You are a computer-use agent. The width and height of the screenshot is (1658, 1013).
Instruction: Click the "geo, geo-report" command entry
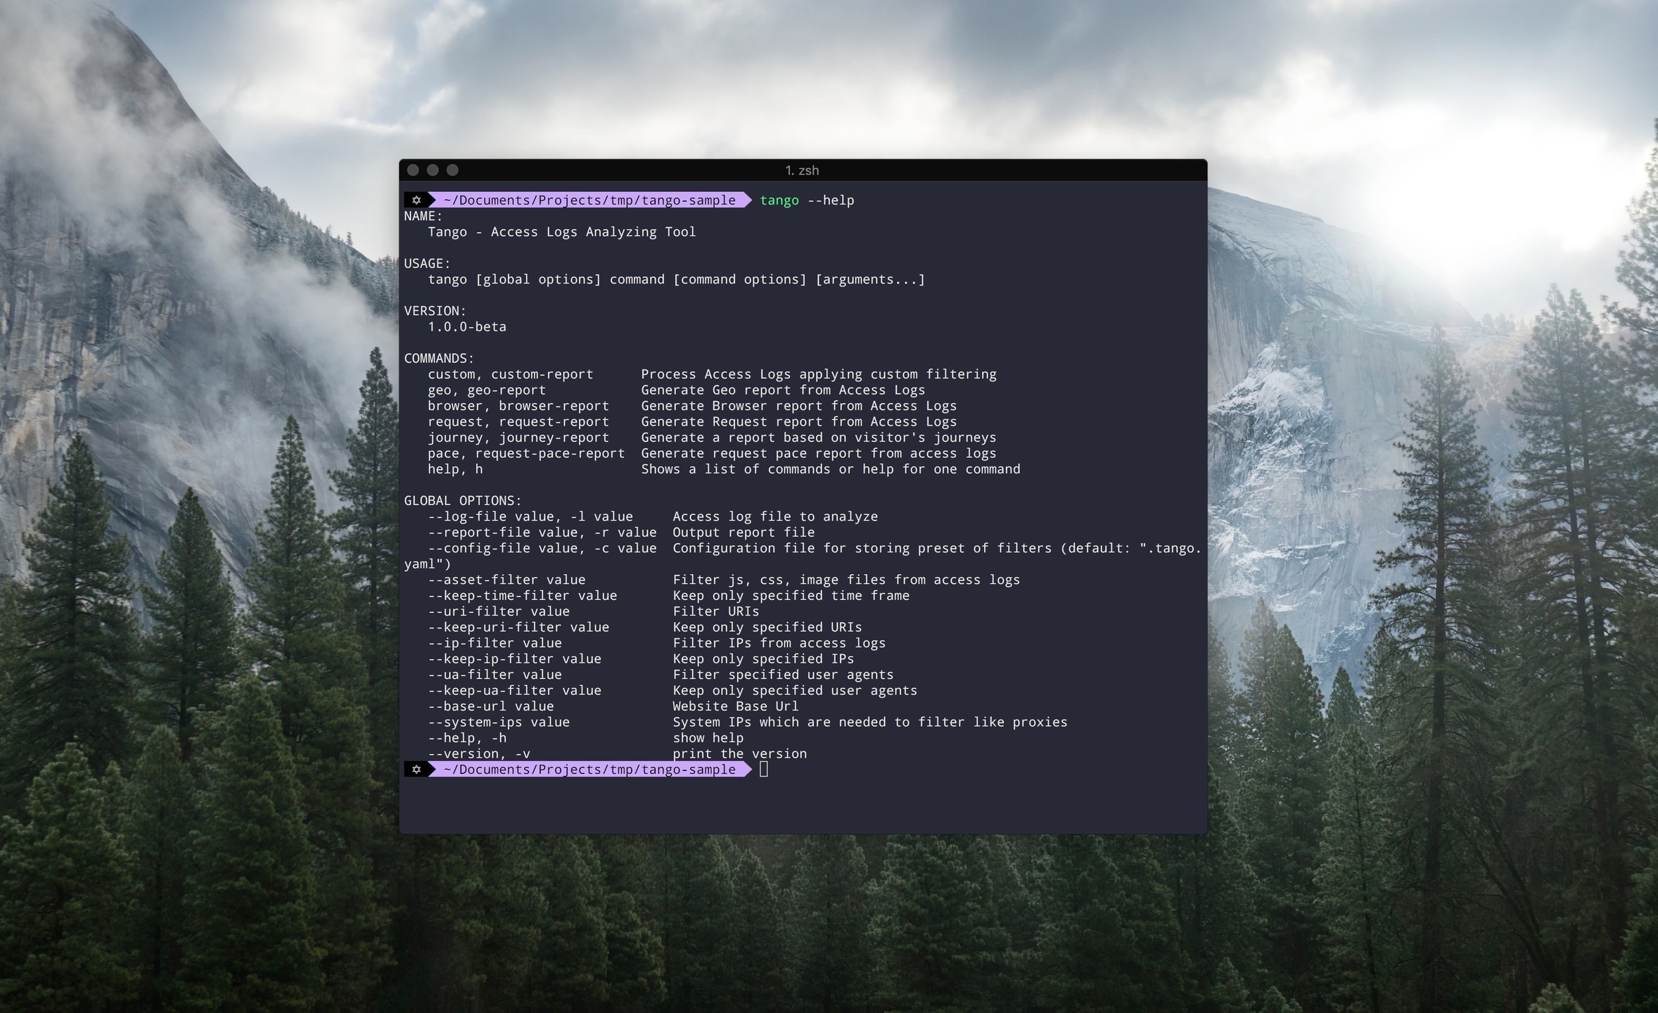(x=486, y=390)
